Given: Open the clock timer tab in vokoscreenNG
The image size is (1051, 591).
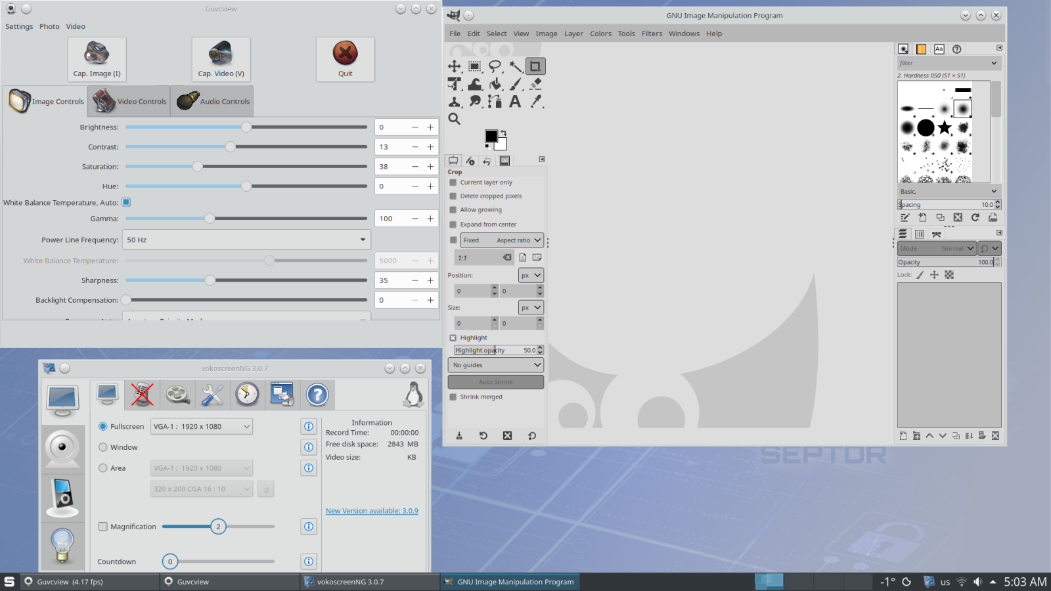Looking at the screenshot, I should (x=247, y=395).
